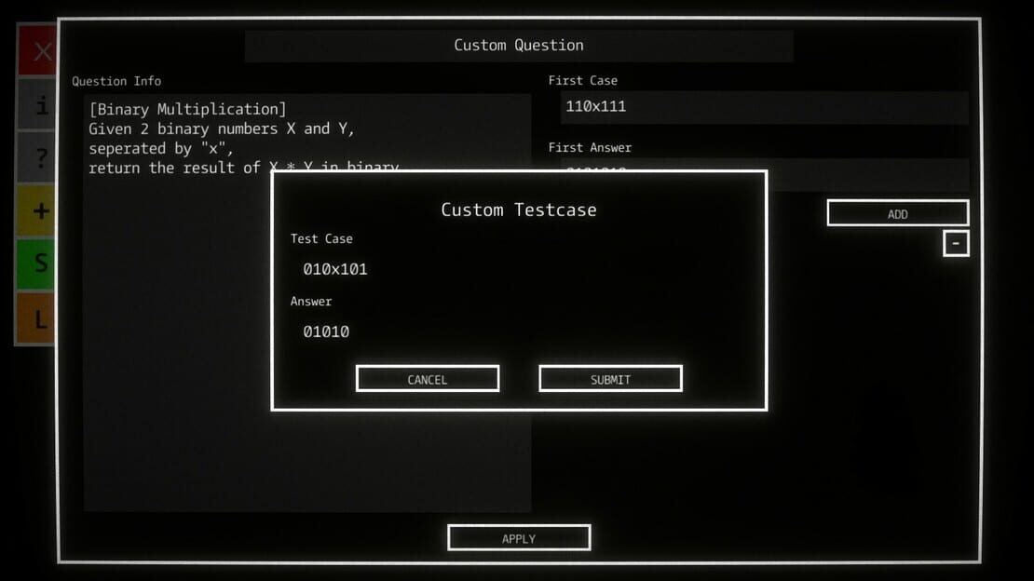
Task: Click the Custom Question title field
Action: coord(519,46)
